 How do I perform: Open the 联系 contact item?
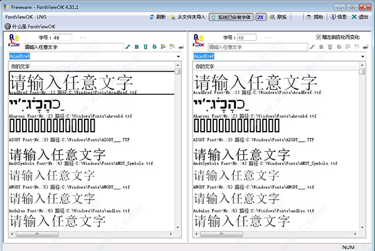[x=278, y=17]
